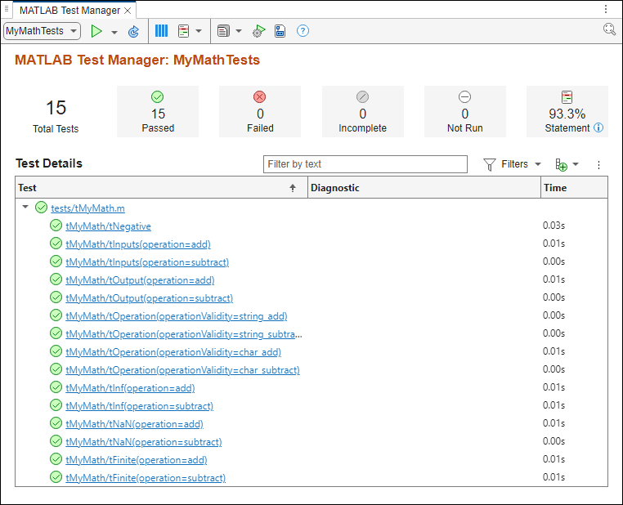
Task: Click the passed status icon for tests/tMyMath.m
Action: 42,208
